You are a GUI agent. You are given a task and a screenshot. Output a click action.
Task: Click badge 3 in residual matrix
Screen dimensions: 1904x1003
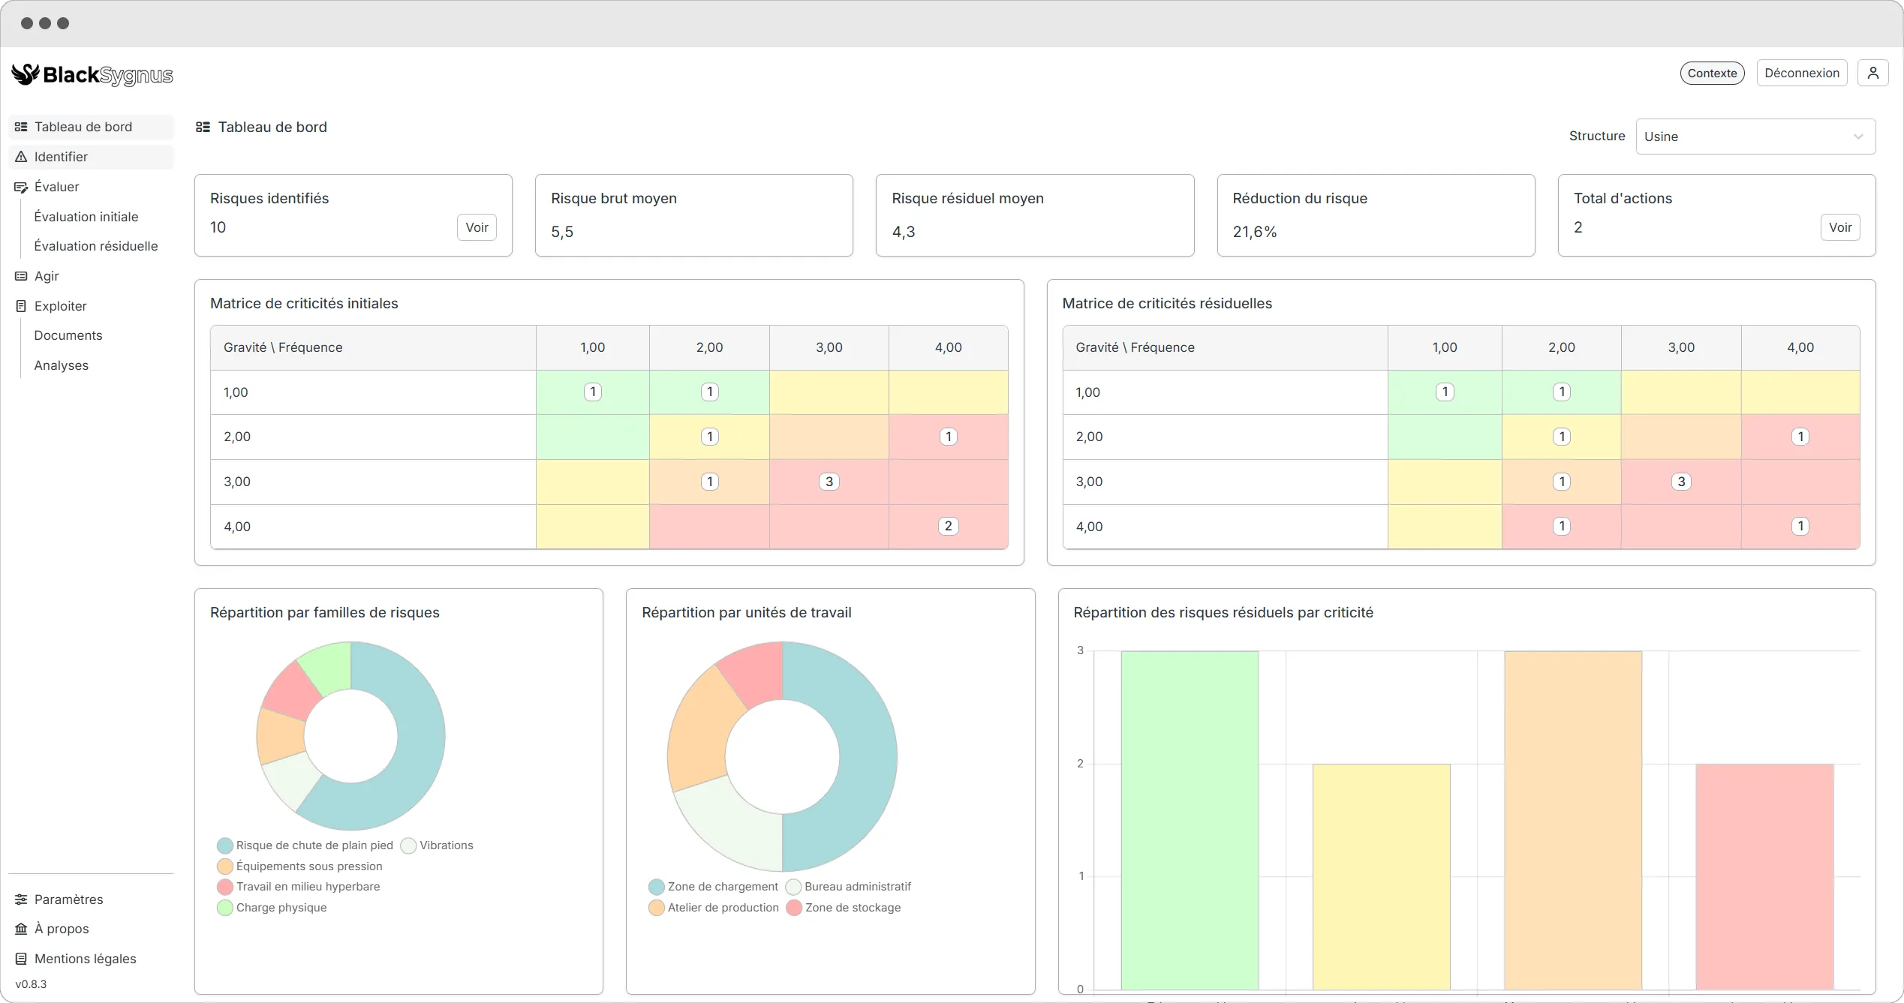(1681, 482)
